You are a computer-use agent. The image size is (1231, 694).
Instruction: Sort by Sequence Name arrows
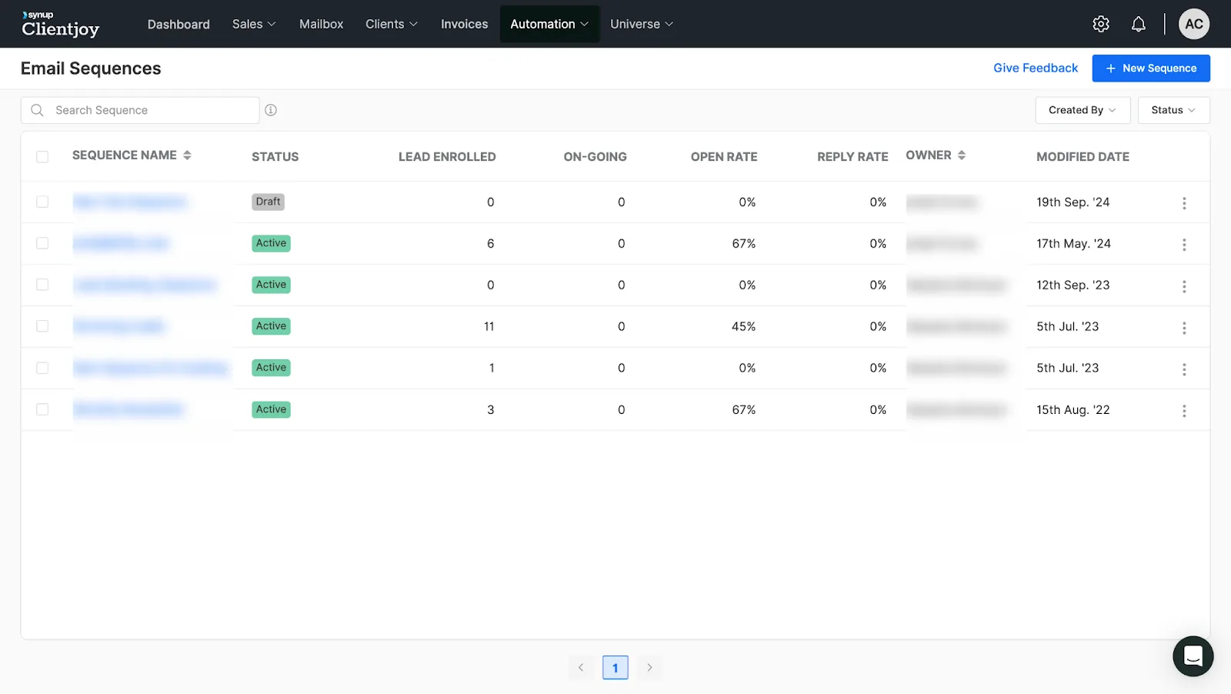pos(187,155)
